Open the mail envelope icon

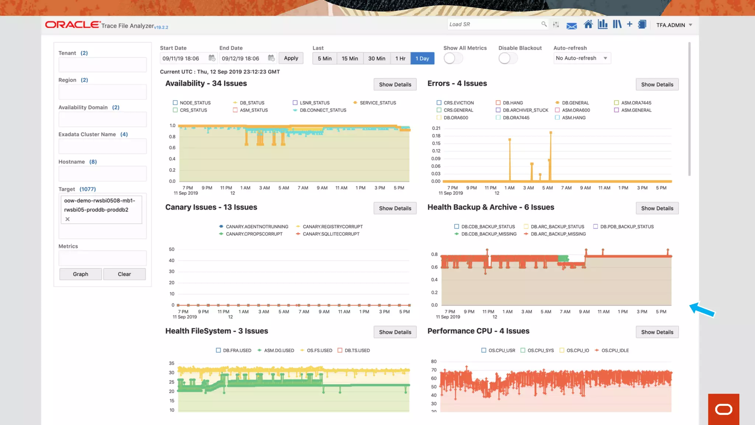(571, 26)
